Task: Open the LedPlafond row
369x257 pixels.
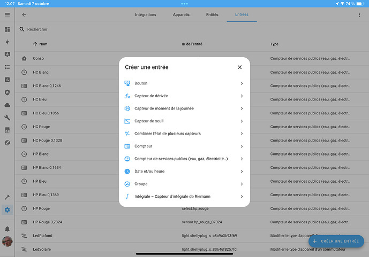Action: 192,236
